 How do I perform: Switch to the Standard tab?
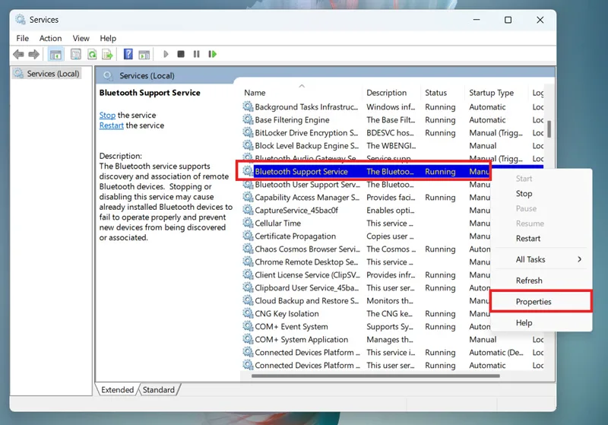click(159, 390)
